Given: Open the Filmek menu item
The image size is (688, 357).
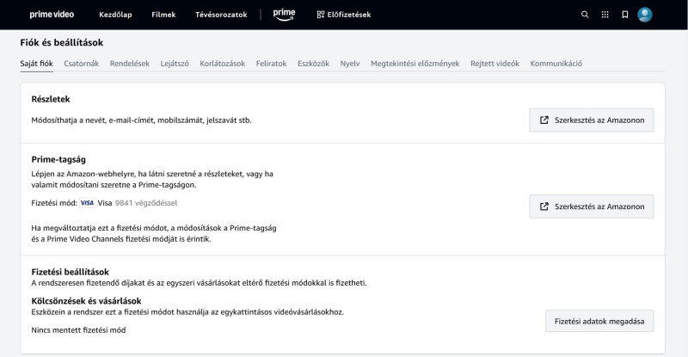Looking at the screenshot, I should pos(163,15).
